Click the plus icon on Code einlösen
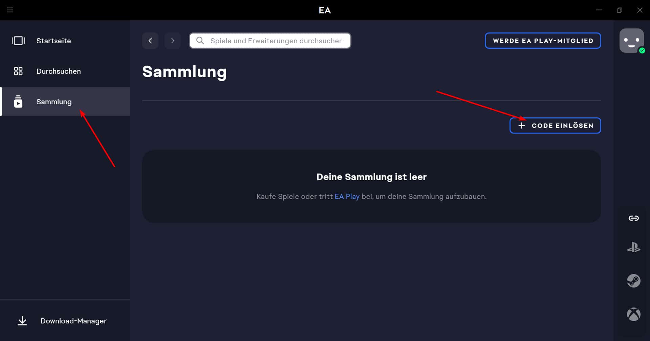 pos(522,126)
